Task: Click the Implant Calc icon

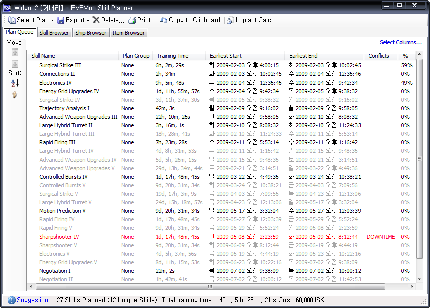Action: [230, 20]
